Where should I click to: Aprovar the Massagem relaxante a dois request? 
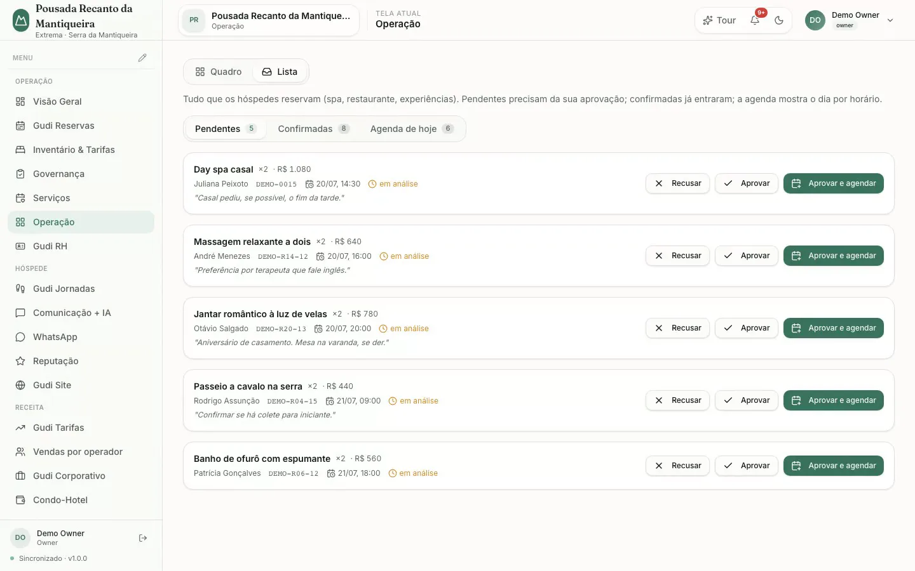[747, 256]
